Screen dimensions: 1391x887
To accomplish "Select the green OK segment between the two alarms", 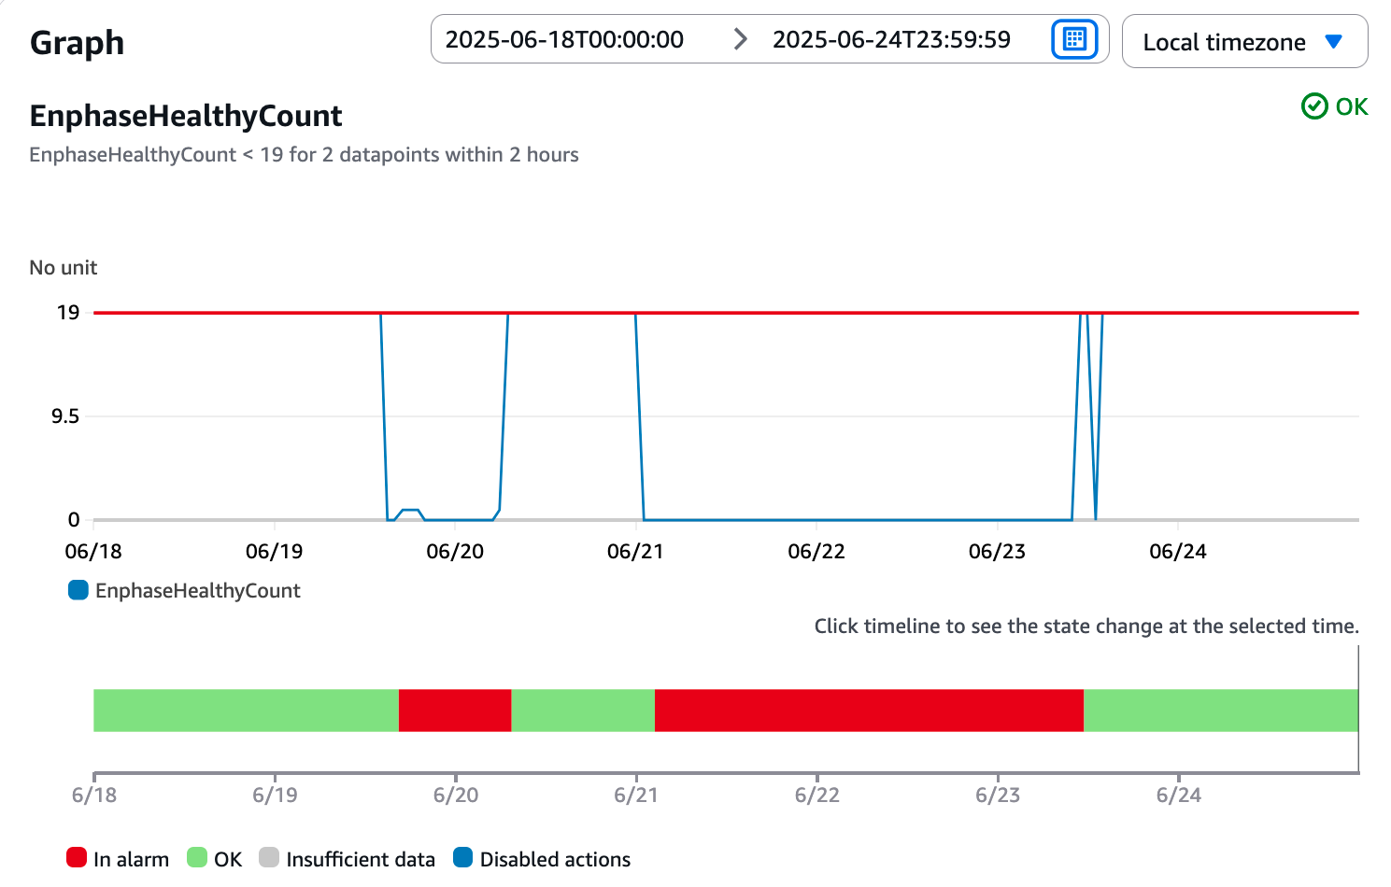I will 583,711.
